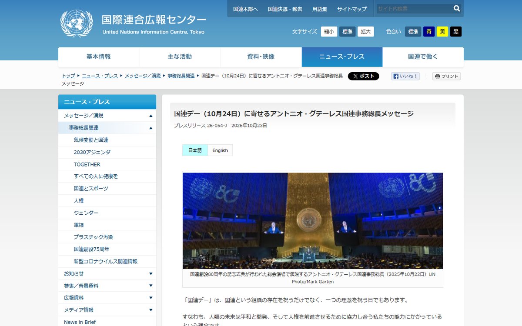Screen dimensions: 522x326
Task: Click the photo caption with UN Photo/Mark Garten
Action: pos(313,278)
